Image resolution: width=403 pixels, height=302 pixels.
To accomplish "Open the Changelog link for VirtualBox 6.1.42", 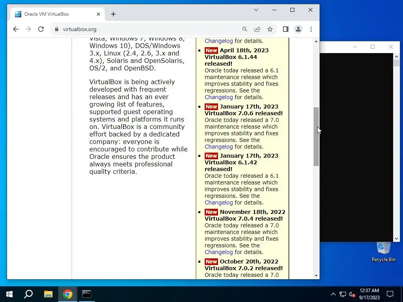I will (x=219, y=203).
